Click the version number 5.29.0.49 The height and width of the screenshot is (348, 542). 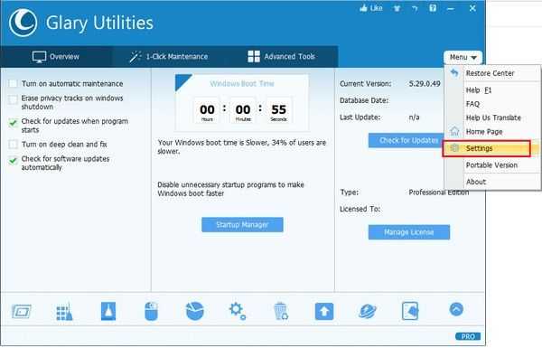[x=425, y=84]
